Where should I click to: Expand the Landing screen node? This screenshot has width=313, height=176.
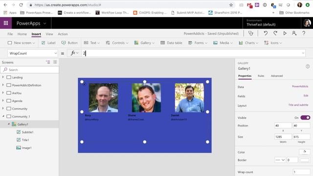tap(3, 77)
